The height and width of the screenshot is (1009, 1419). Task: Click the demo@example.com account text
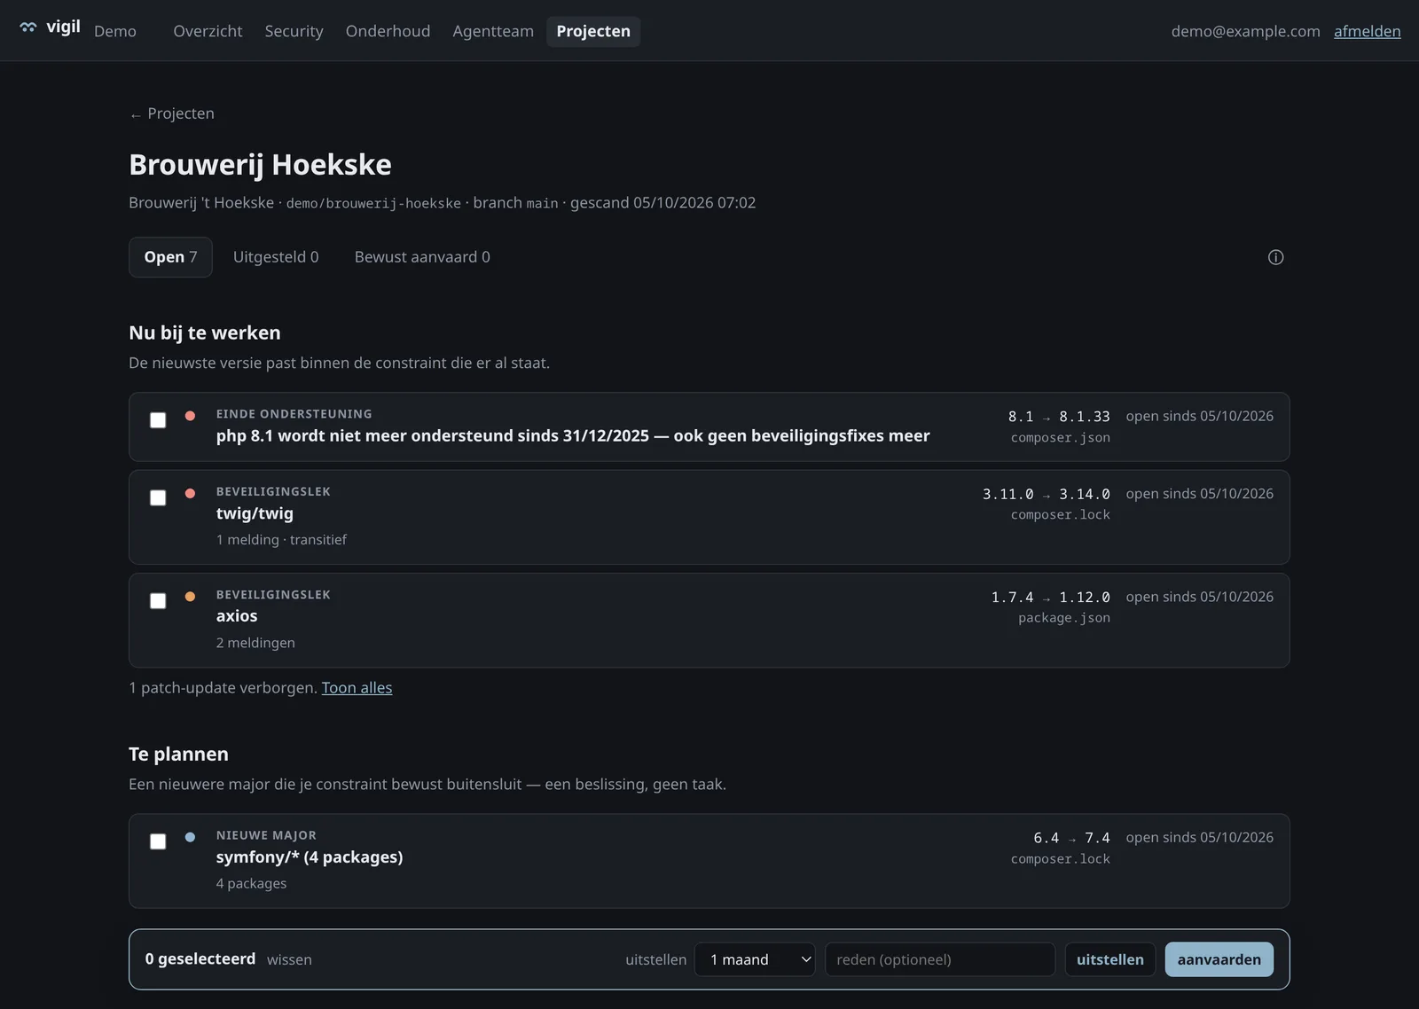pos(1245,31)
